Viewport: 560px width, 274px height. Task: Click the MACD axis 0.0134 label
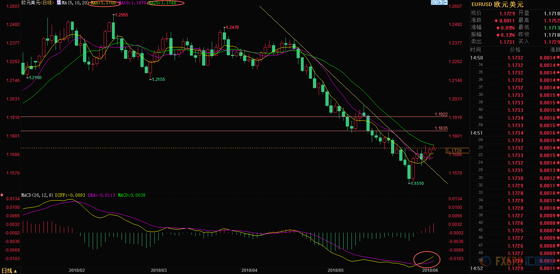(x=13, y=199)
